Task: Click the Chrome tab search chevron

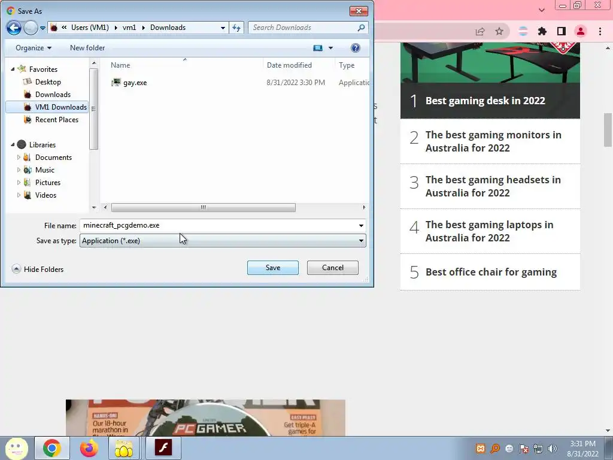Action: tap(542, 10)
